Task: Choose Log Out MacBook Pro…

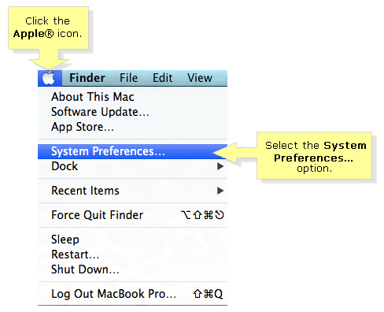Action: point(113,294)
